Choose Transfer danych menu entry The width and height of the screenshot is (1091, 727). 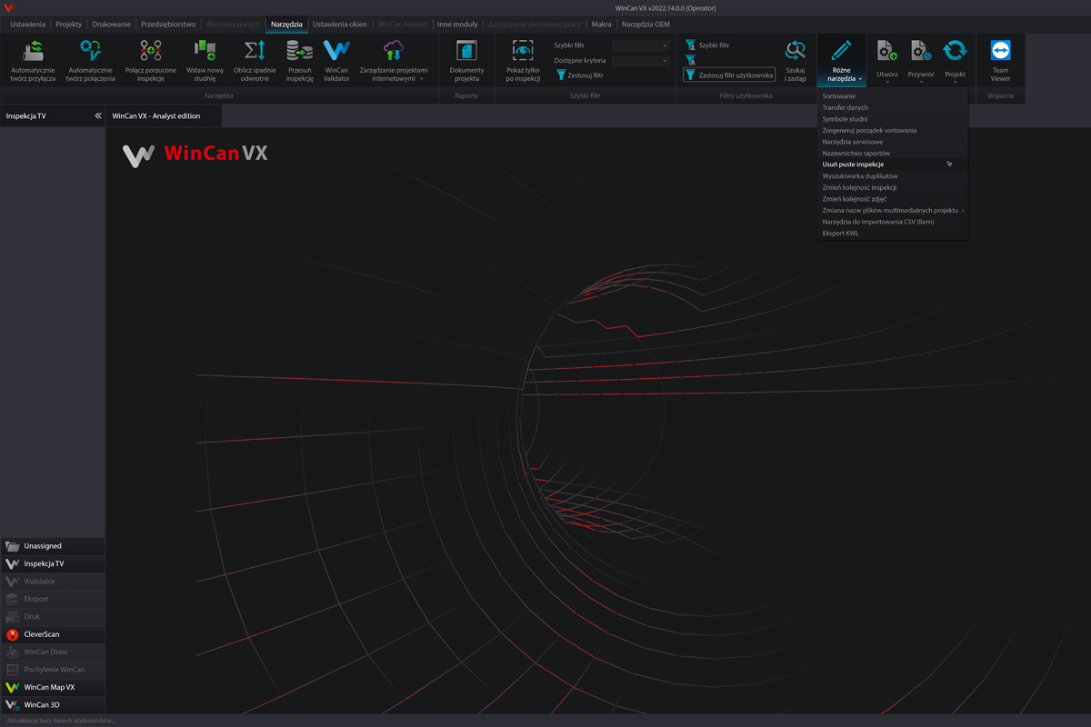893,107
